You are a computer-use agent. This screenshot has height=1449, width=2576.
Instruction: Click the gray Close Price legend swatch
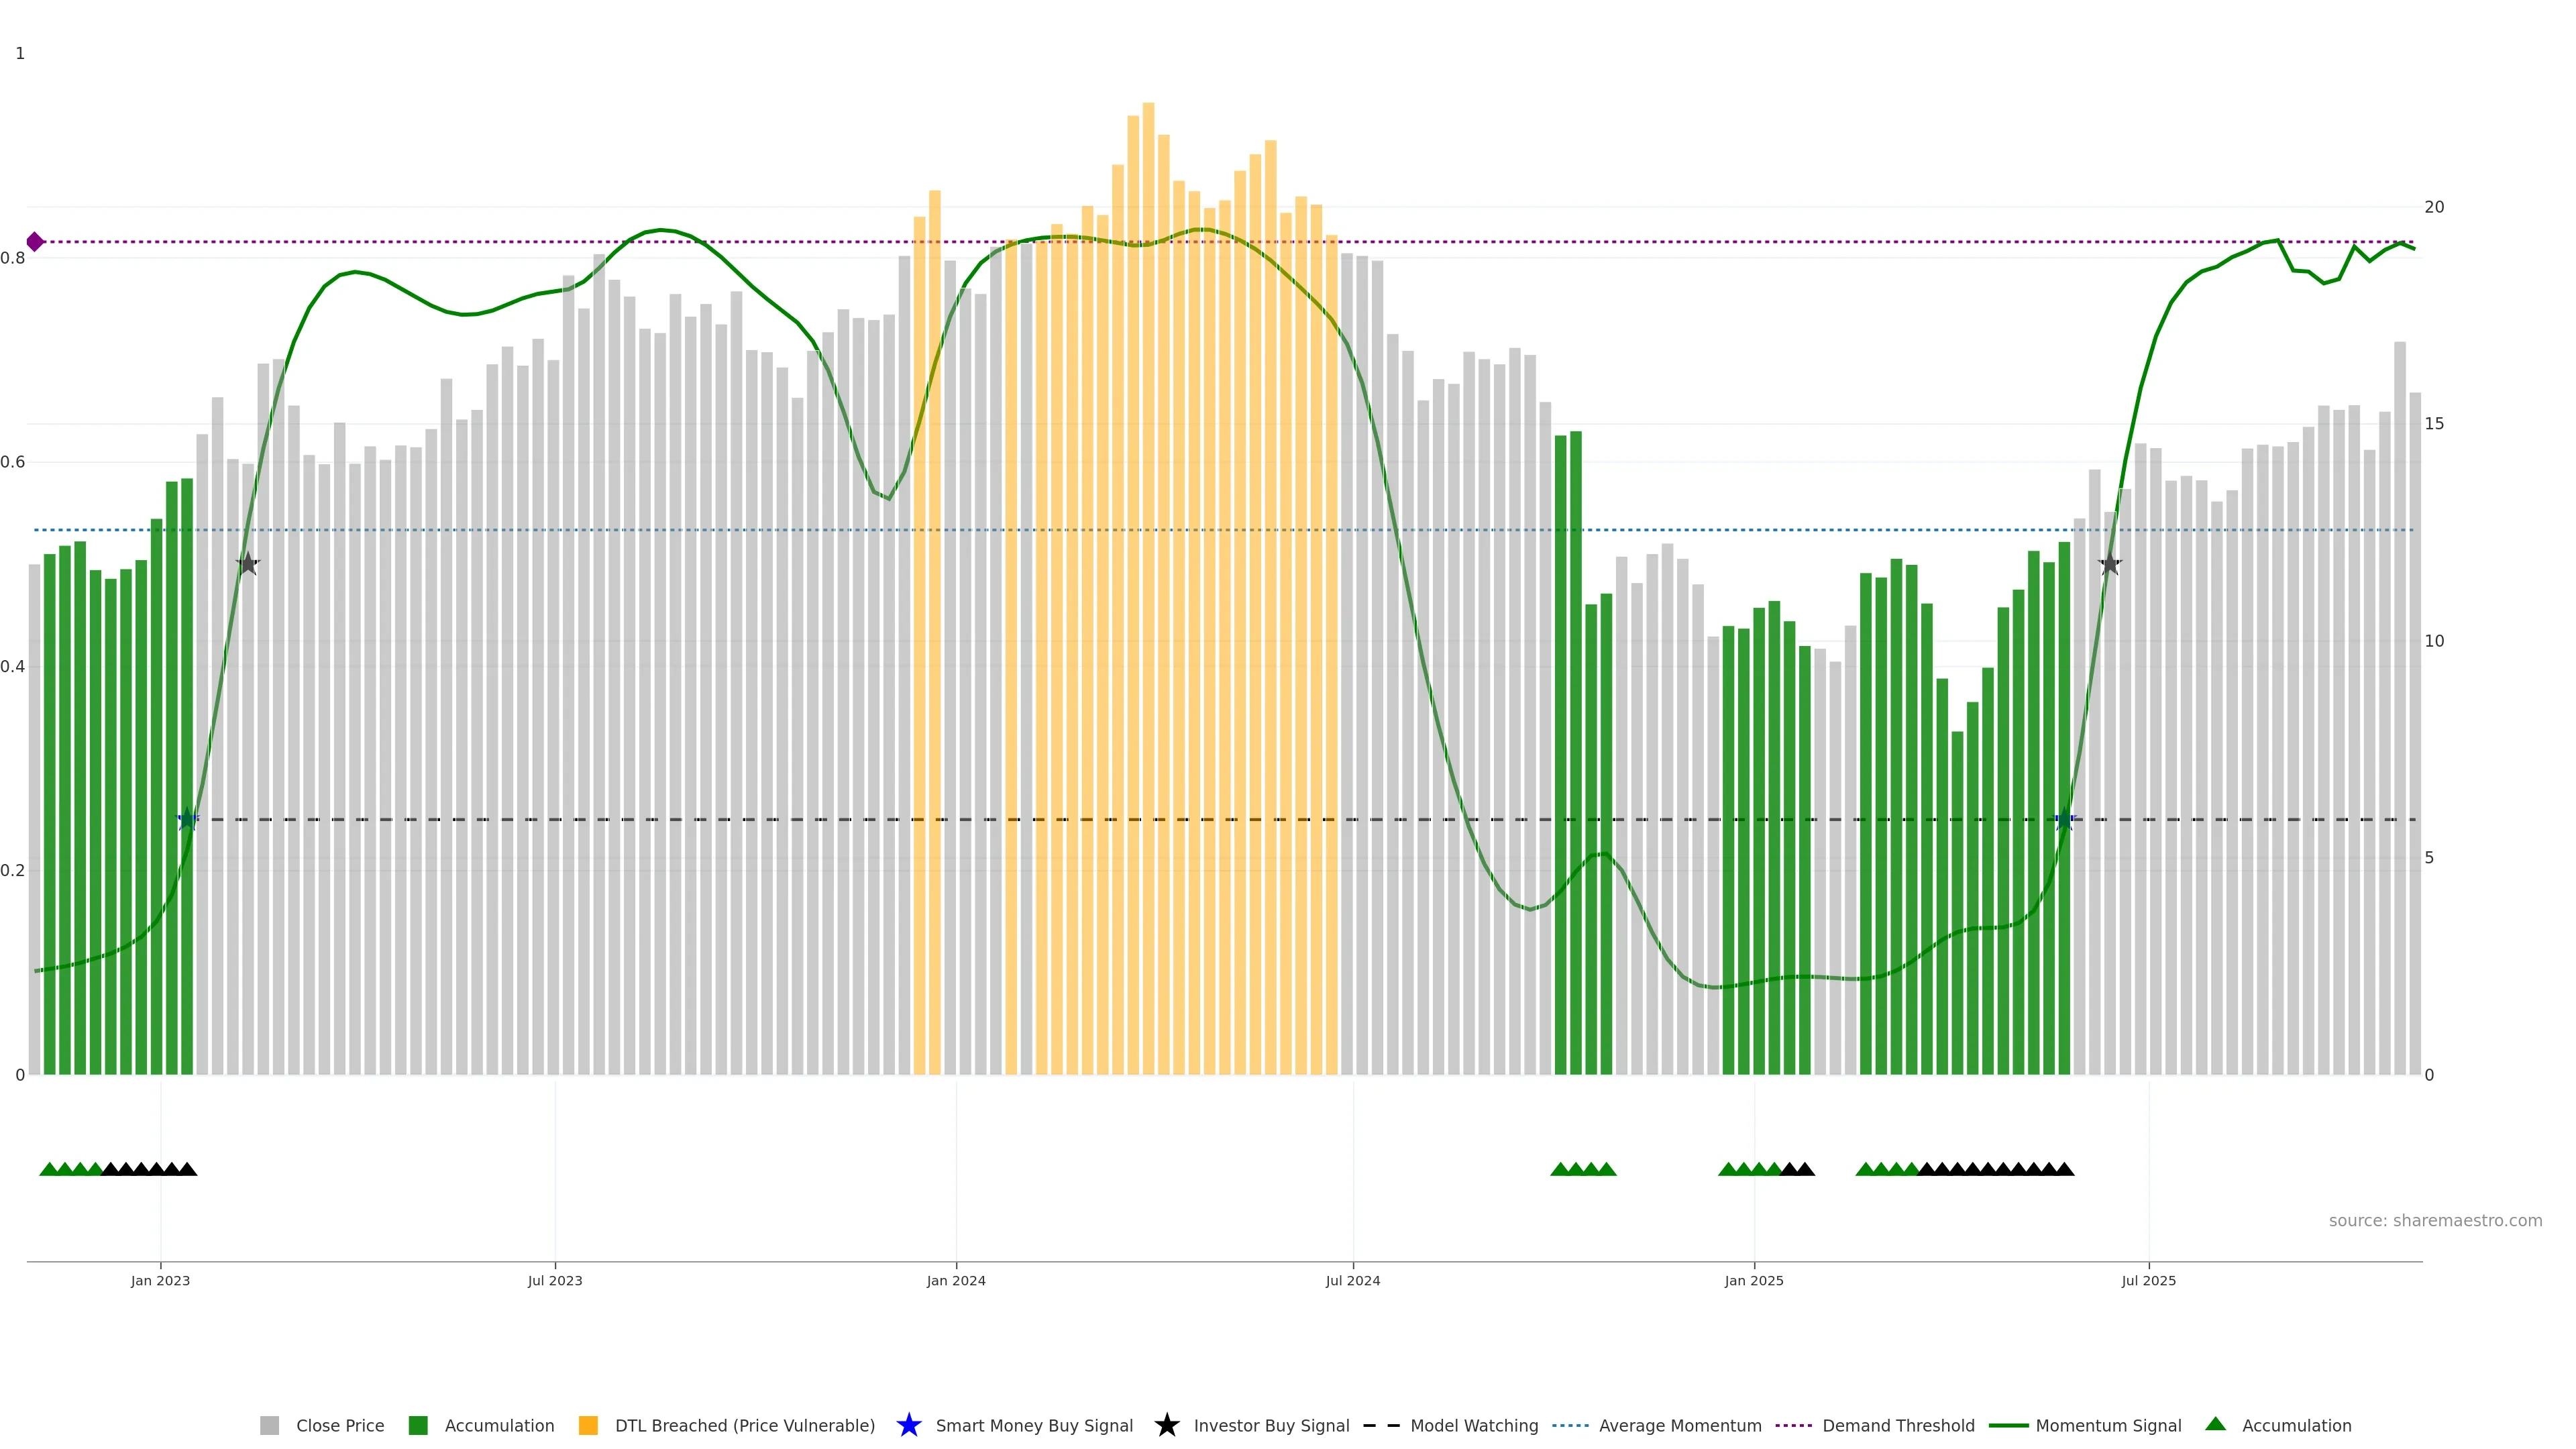[269, 1425]
